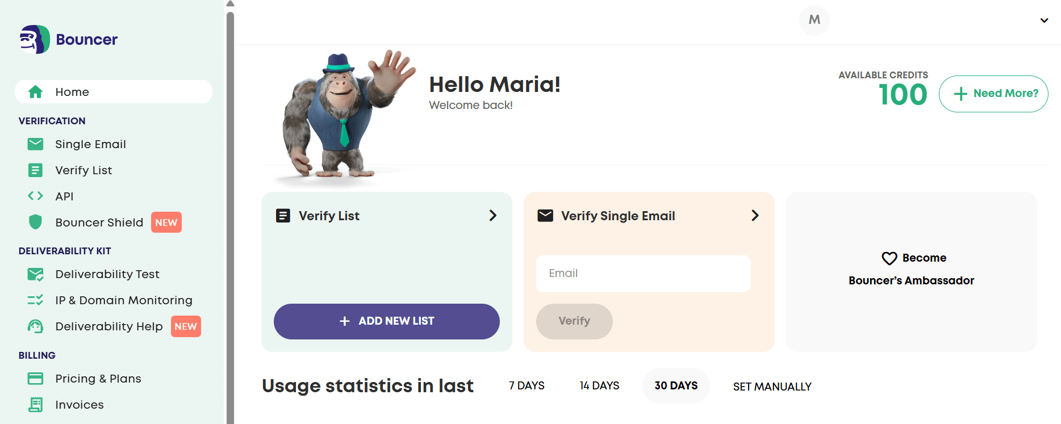Click the Pricing & Plans card icon

click(35, 379)
